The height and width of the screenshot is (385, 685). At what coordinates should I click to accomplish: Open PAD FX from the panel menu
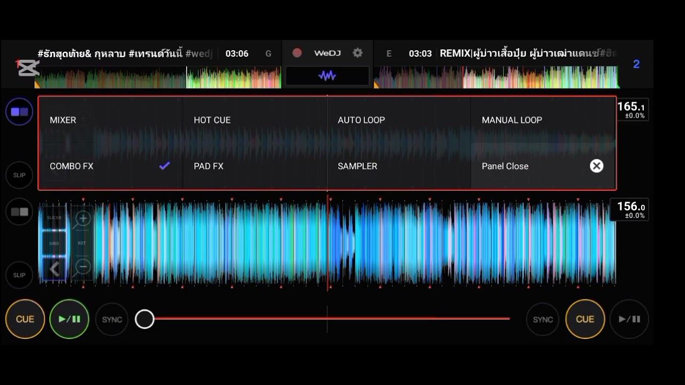click(255, 166)
